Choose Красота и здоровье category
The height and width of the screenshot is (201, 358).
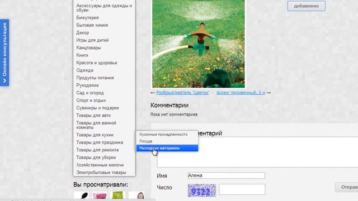[x=97, y=63]
